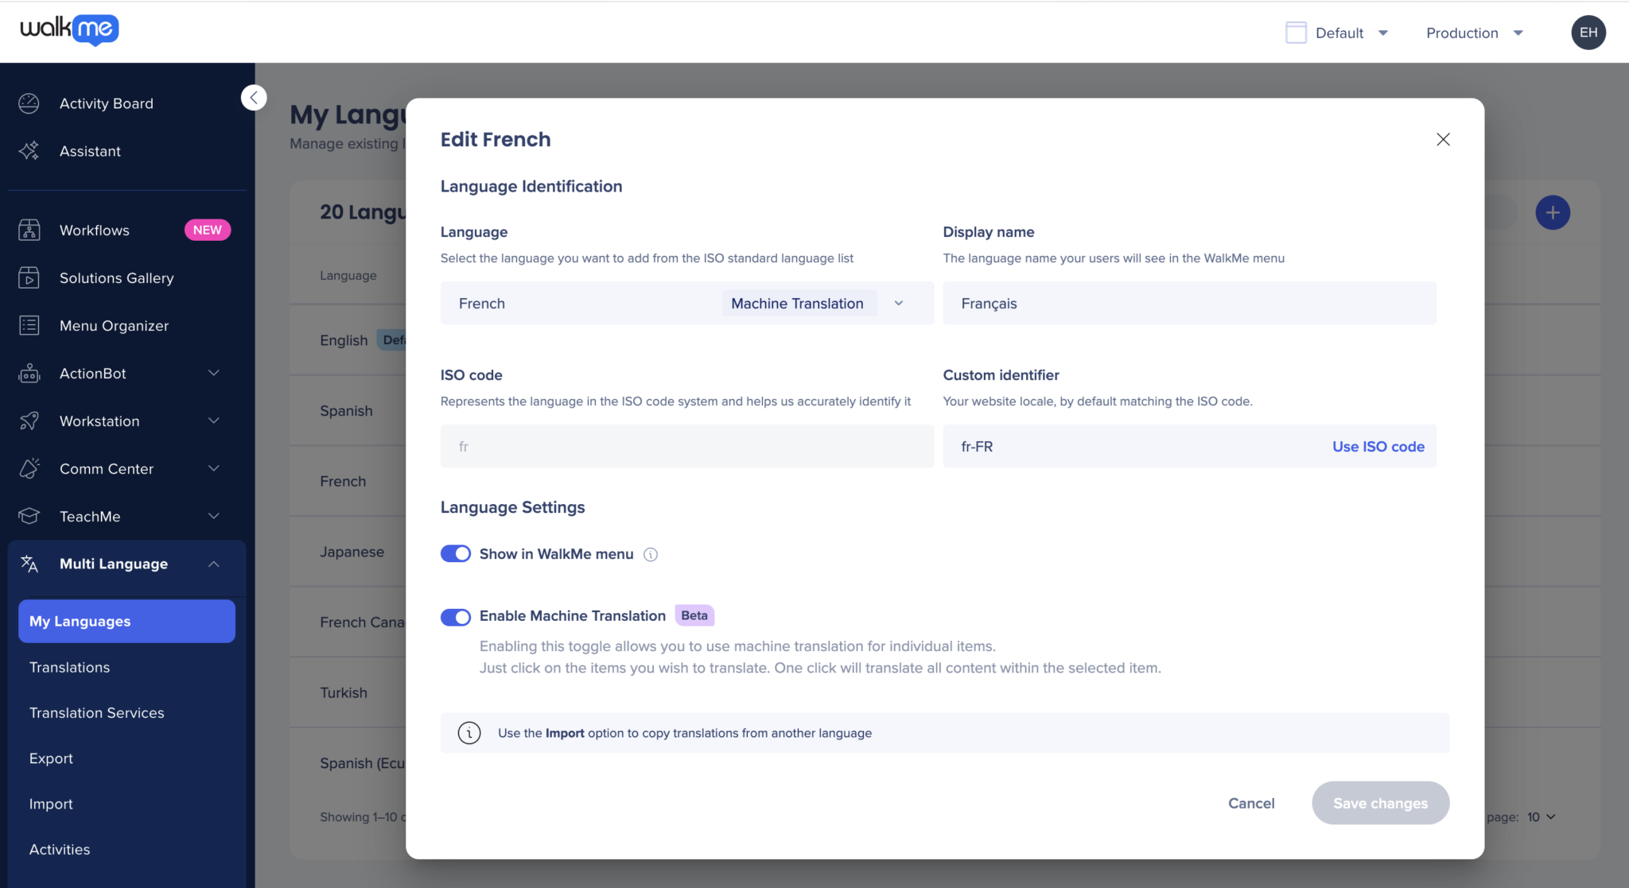
Task: Switch to the Translations page
Action: (70, 667)
